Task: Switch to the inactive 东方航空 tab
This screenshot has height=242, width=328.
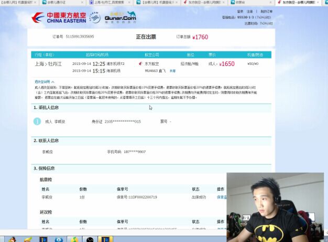Action: tap(204, 2)
